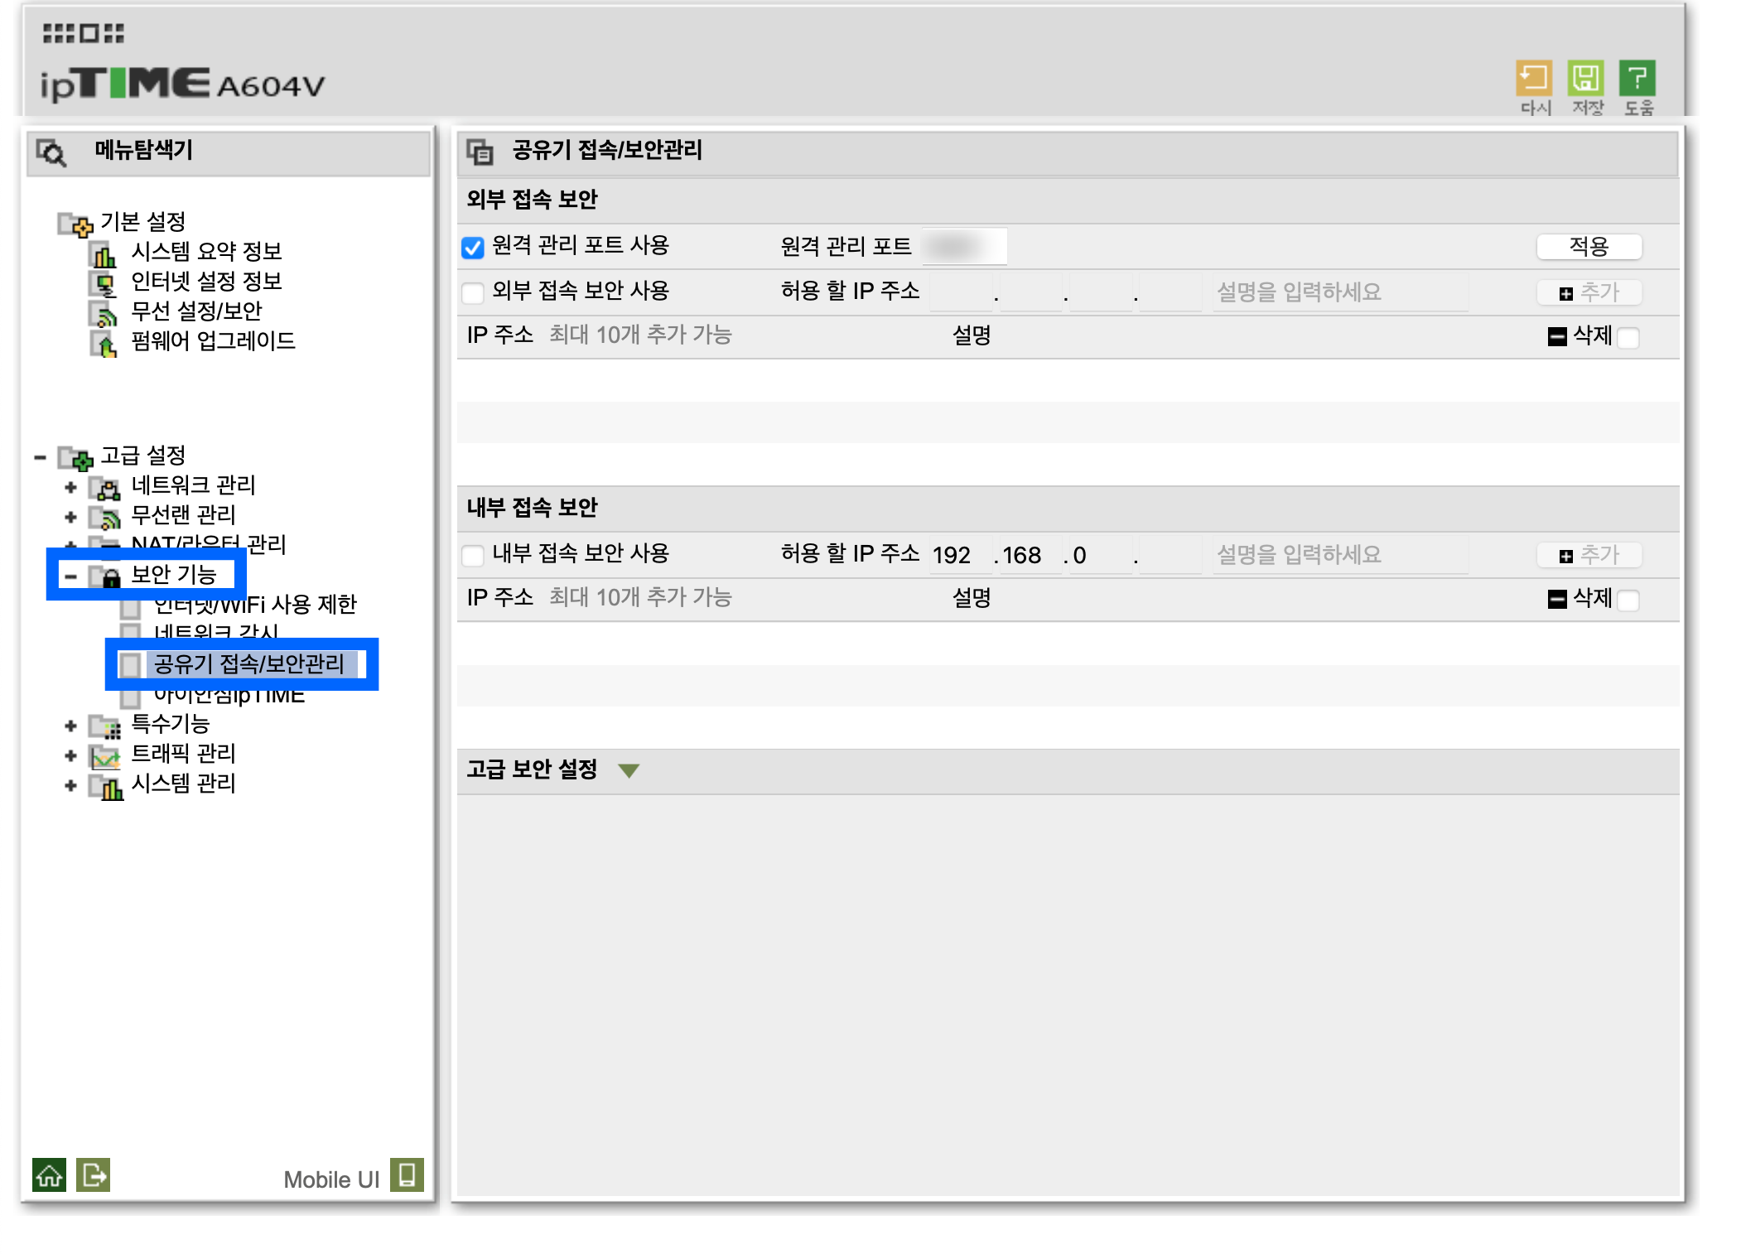The height and width of the screenshot is (1254, 1746).
Task: Expand the 네트워크 관리 tree node
Action: [70, 487]
